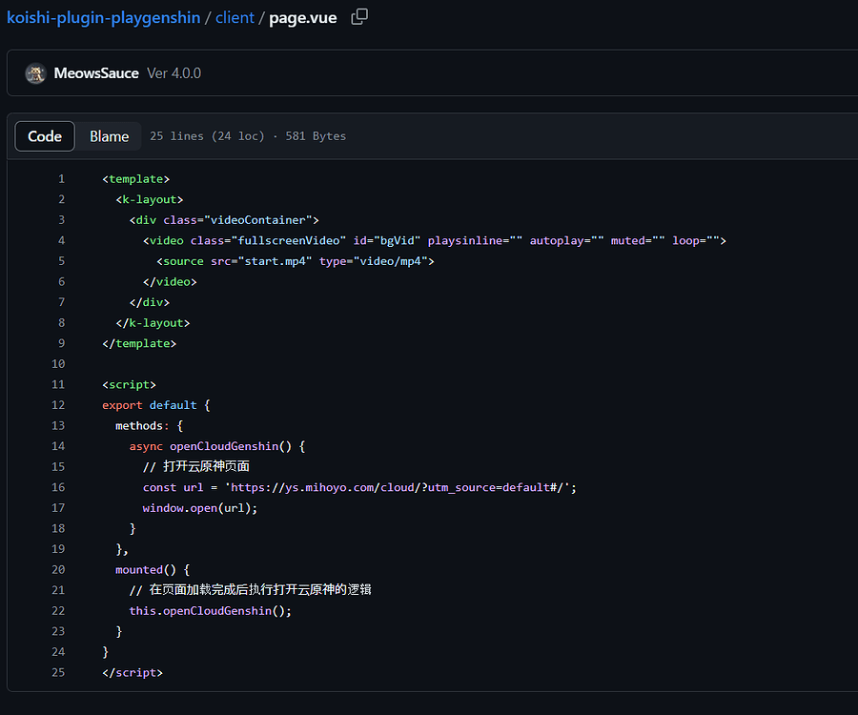Select line number 4 with the video tag
Screen dimensions: 858x715
point(61,240)
